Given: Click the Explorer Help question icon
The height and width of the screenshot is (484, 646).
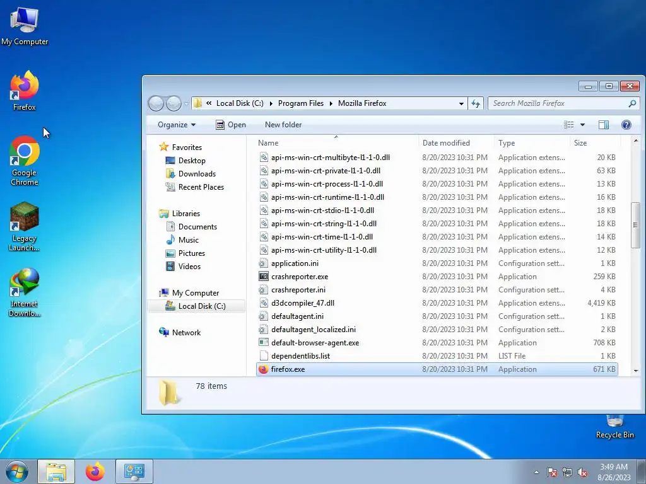Looking at the screenshot, I should [626, 125].
